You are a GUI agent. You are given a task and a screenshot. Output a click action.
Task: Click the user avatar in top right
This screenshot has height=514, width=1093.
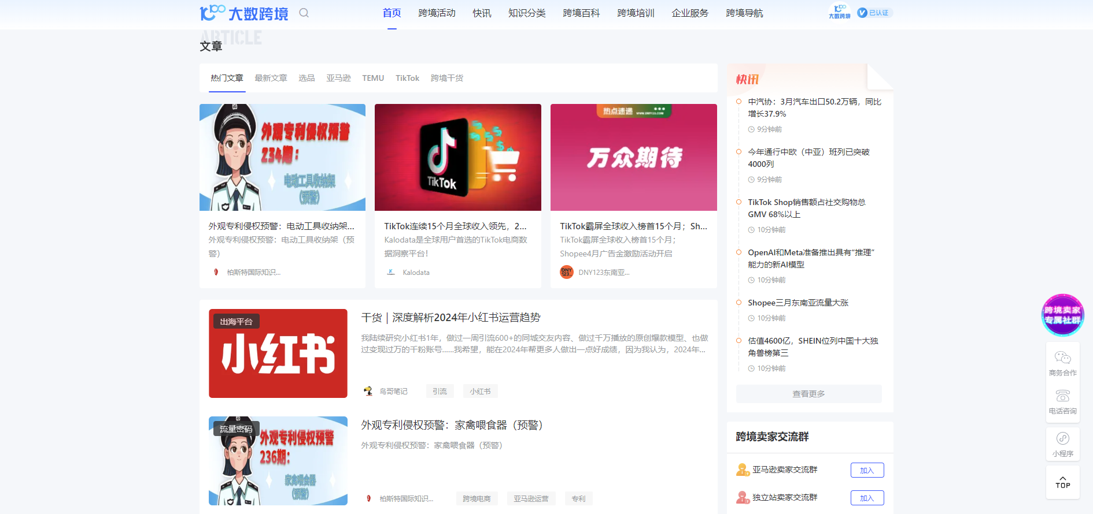click(x=840, y=12)
